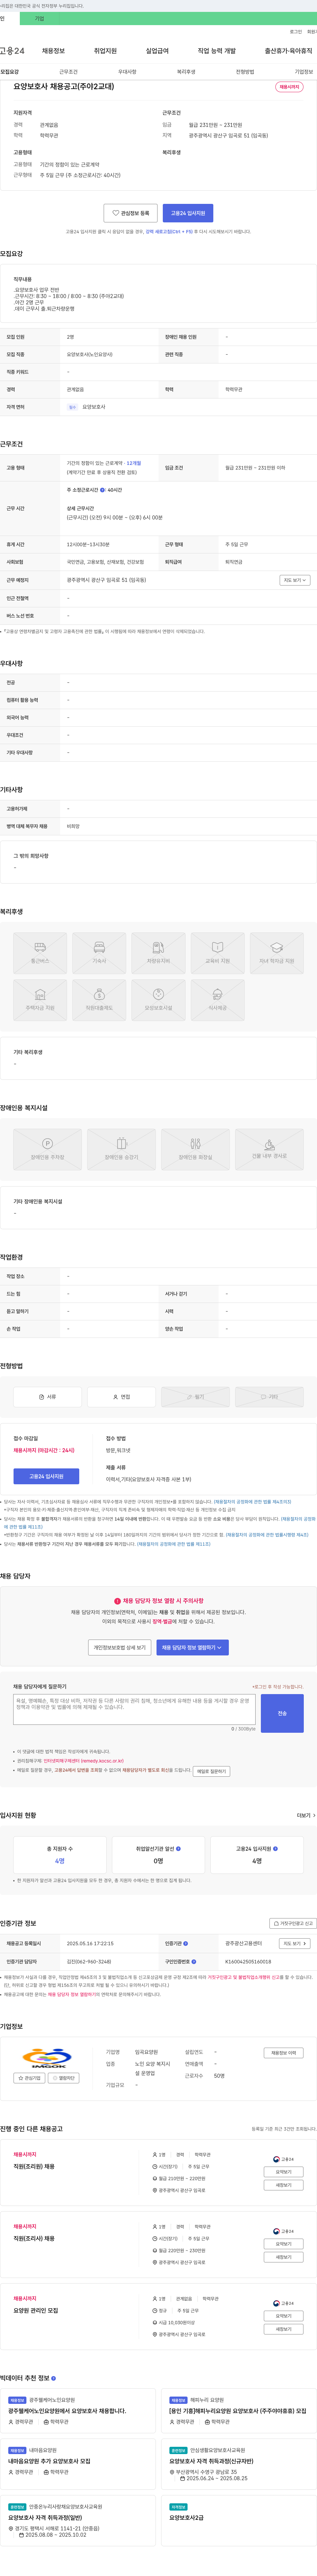Click the 서류 screening method box
The image size is (317, 2576).
click(x=47, y=1397)
